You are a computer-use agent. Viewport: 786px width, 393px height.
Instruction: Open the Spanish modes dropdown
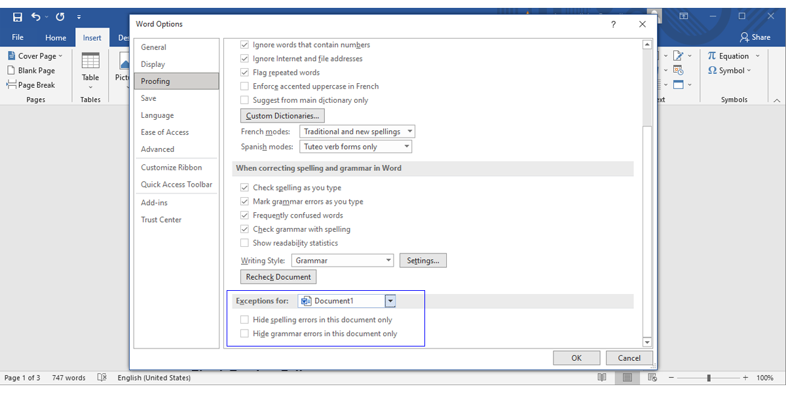point(356,147)
